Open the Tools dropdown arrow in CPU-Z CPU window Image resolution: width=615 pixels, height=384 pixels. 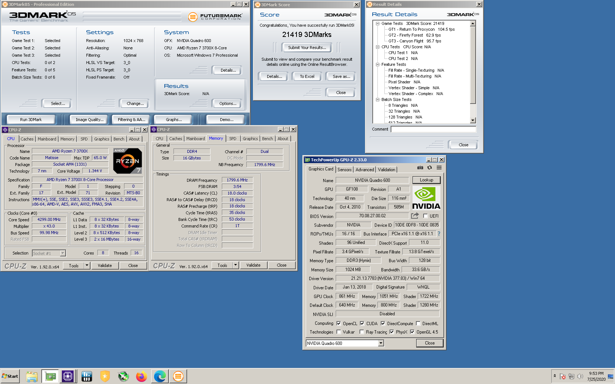[x=87, y=266]
